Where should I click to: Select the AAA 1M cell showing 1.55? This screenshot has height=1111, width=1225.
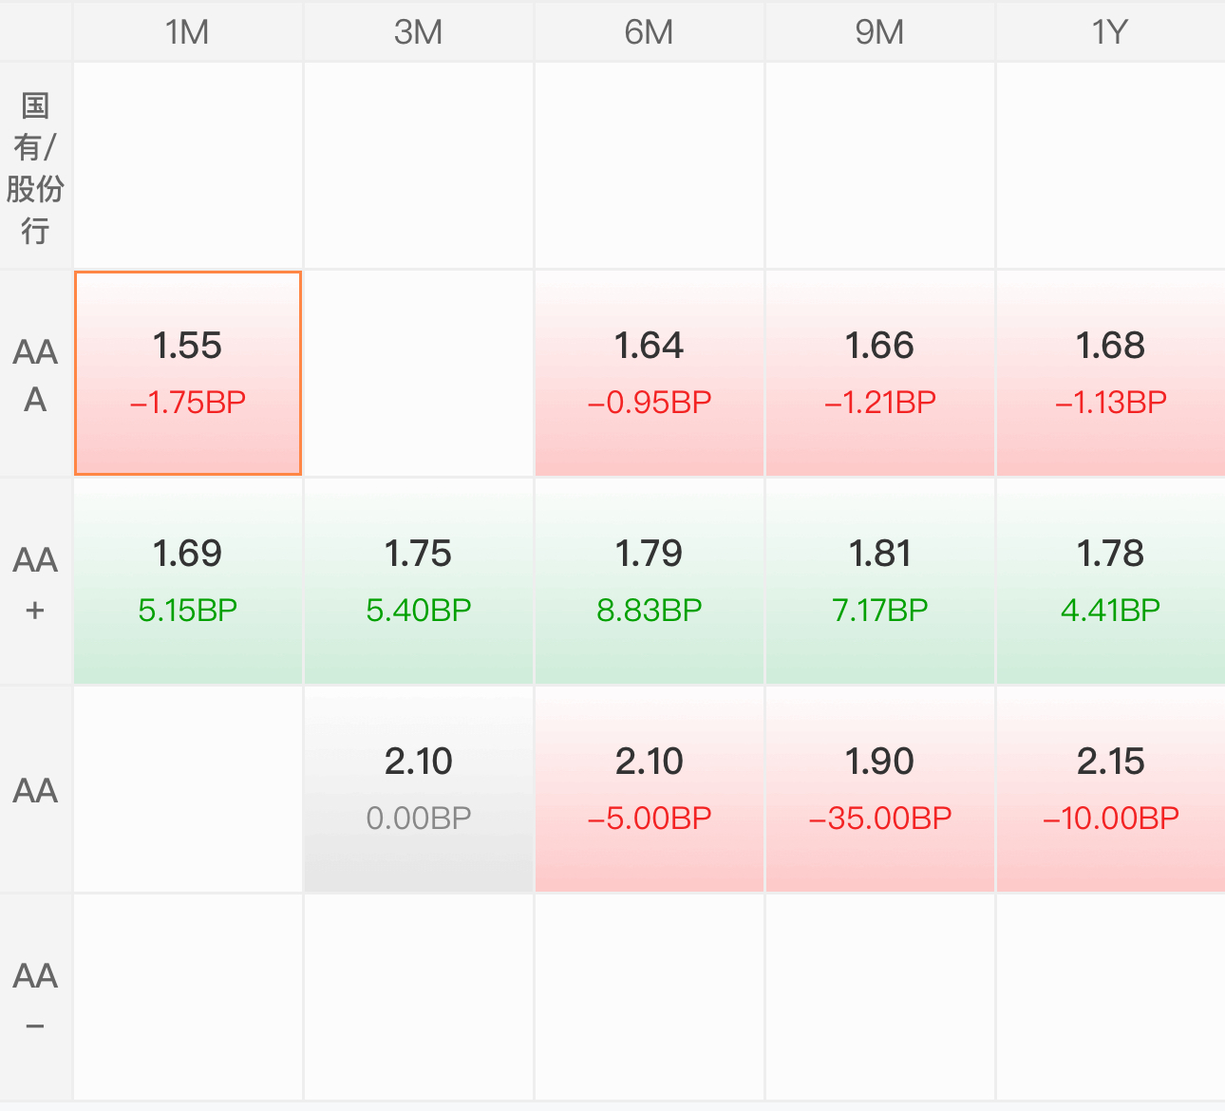188,373
